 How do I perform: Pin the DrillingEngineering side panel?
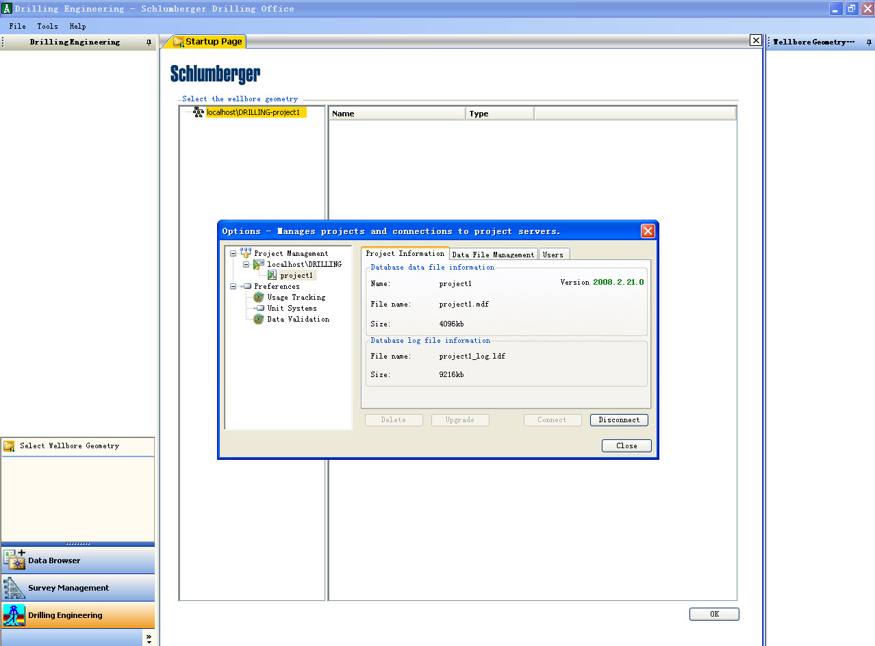point(149,42)
